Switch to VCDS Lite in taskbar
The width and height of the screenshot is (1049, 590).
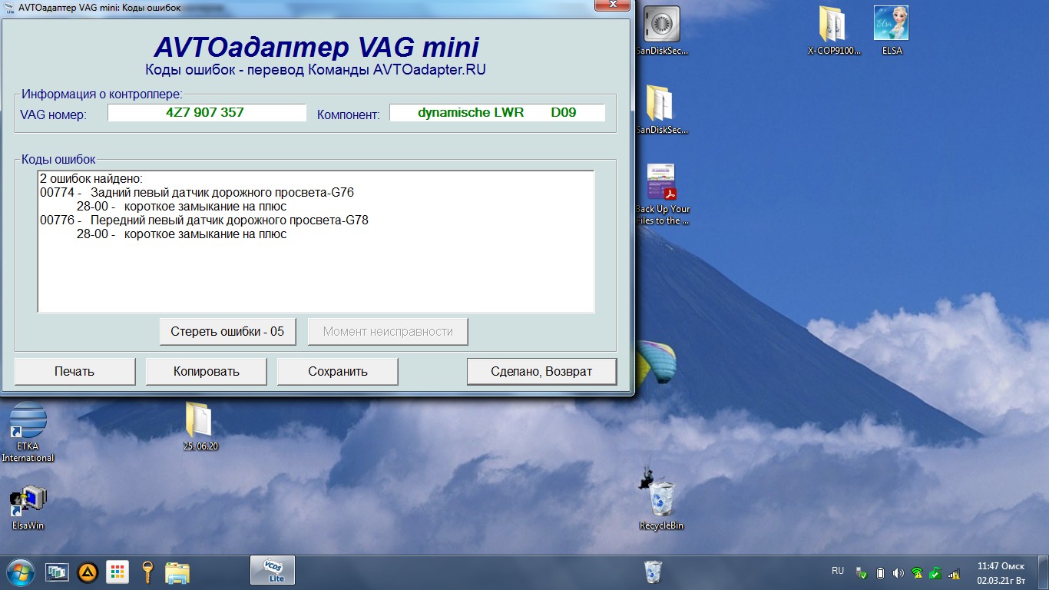click(273, 571)
